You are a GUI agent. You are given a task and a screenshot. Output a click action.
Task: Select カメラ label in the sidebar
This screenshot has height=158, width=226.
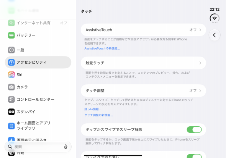[22, 87]
